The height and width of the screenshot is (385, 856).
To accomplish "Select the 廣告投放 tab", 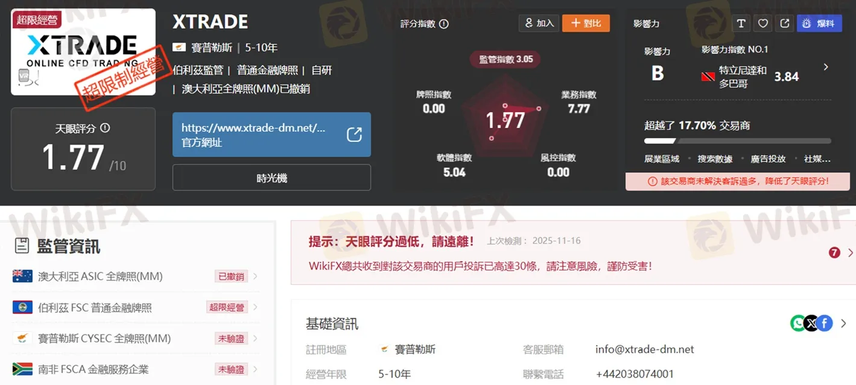I will tap(767, 158).
